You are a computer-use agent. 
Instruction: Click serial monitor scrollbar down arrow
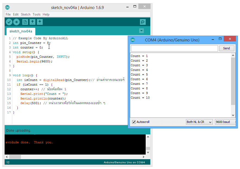(233, 115)
